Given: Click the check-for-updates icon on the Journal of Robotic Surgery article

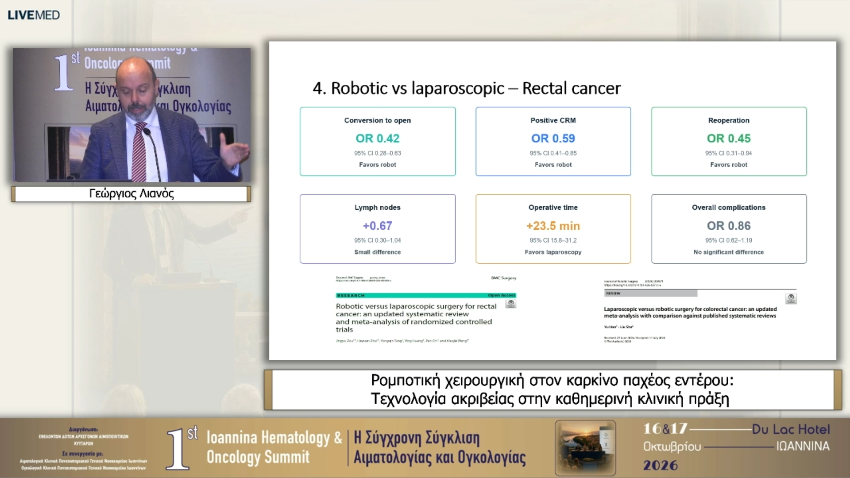Looking at the screenshot, I should pos(791,299).
